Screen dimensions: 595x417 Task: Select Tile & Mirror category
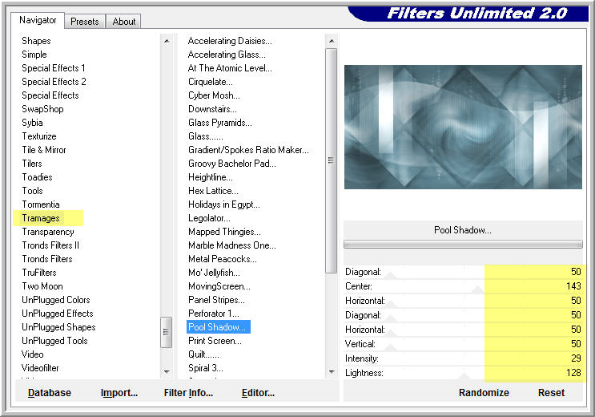(x=44, y=150)
